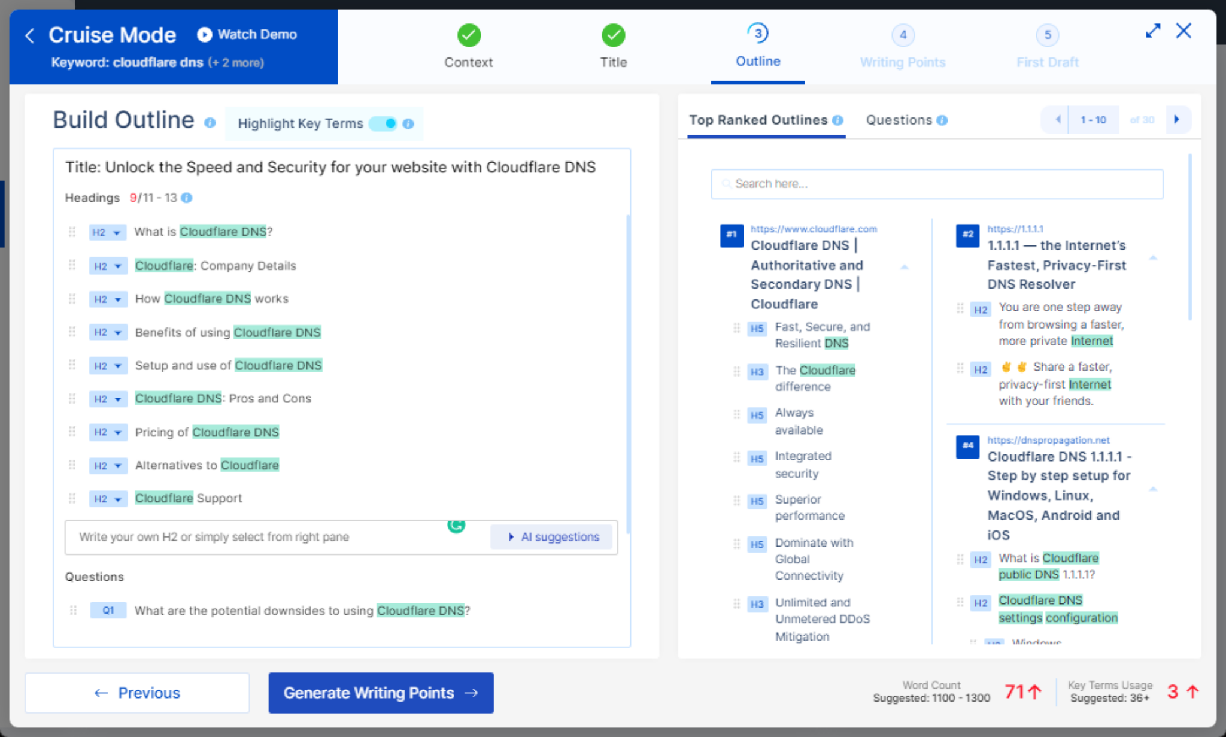Viewport: 1226px width, 737px height.
Task: Open info icon next to Highlight Key Terms toggle
Action: click(408, 123)
